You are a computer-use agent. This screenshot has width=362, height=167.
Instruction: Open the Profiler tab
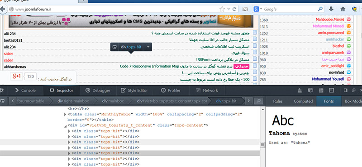[171, 91]
